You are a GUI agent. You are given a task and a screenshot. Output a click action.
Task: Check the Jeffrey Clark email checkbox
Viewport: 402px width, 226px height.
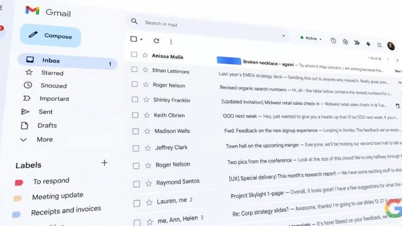(136, 148)
